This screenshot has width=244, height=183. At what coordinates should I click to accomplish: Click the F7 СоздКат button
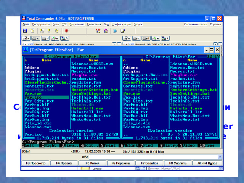(149, 163)
